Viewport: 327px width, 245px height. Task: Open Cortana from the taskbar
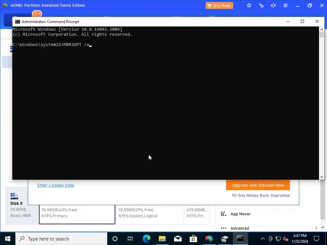click(x=115, y=239)
